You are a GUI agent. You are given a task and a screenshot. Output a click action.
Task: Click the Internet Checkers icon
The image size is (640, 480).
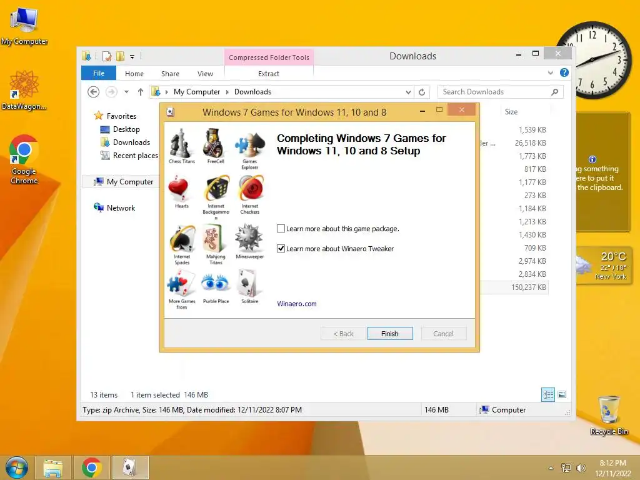tap(251, 188)
